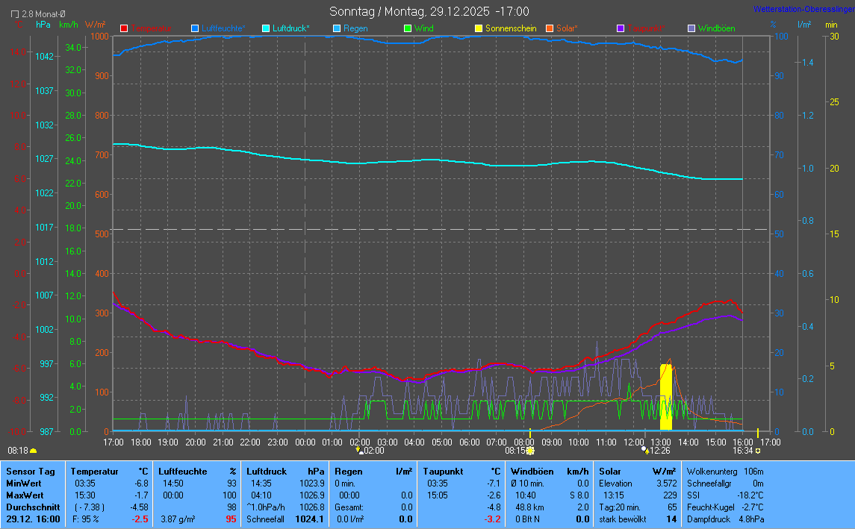Screen dimensions: 855x529
Task: Click the sun icon next to 08:15
Action: point(531,451)
